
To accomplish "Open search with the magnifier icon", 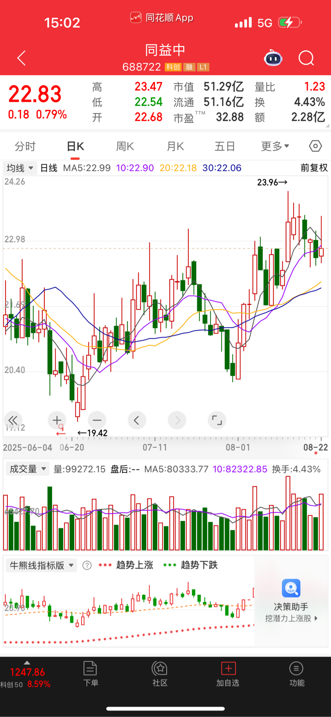I will pos(306,58).
